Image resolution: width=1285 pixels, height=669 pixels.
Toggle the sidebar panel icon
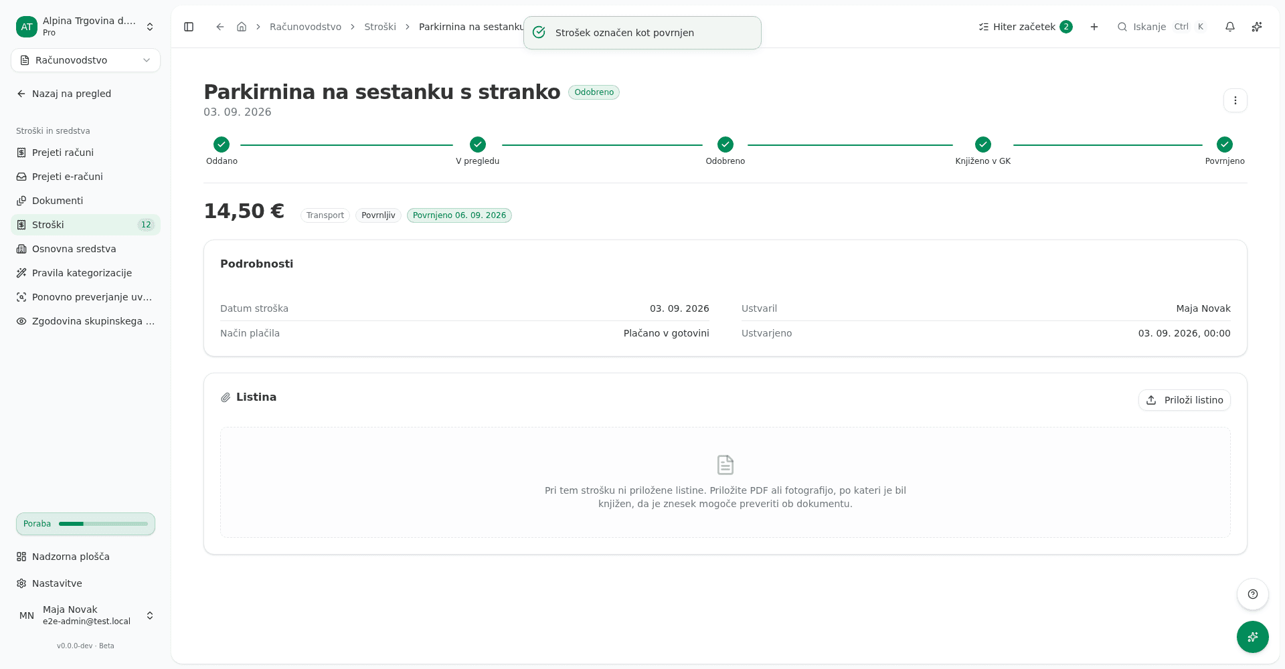pos(189,27)
